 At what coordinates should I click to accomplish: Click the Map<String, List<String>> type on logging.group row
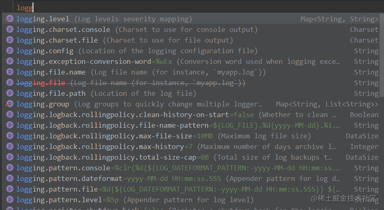coord(327,104)
